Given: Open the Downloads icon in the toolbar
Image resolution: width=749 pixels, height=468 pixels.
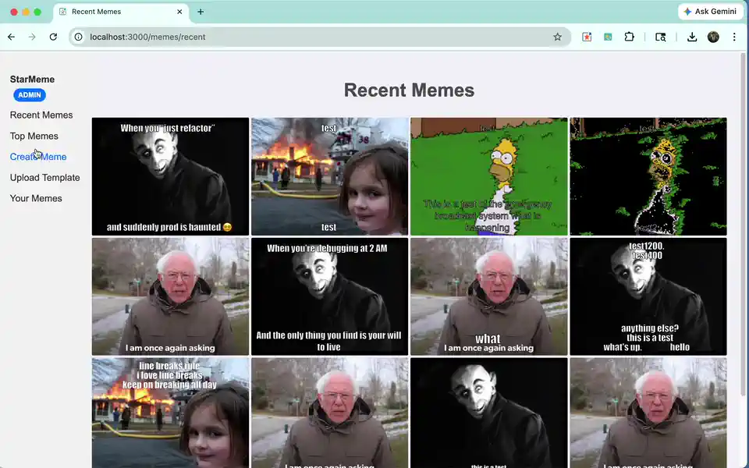Looking at the screenshot, I should point(691,37).
